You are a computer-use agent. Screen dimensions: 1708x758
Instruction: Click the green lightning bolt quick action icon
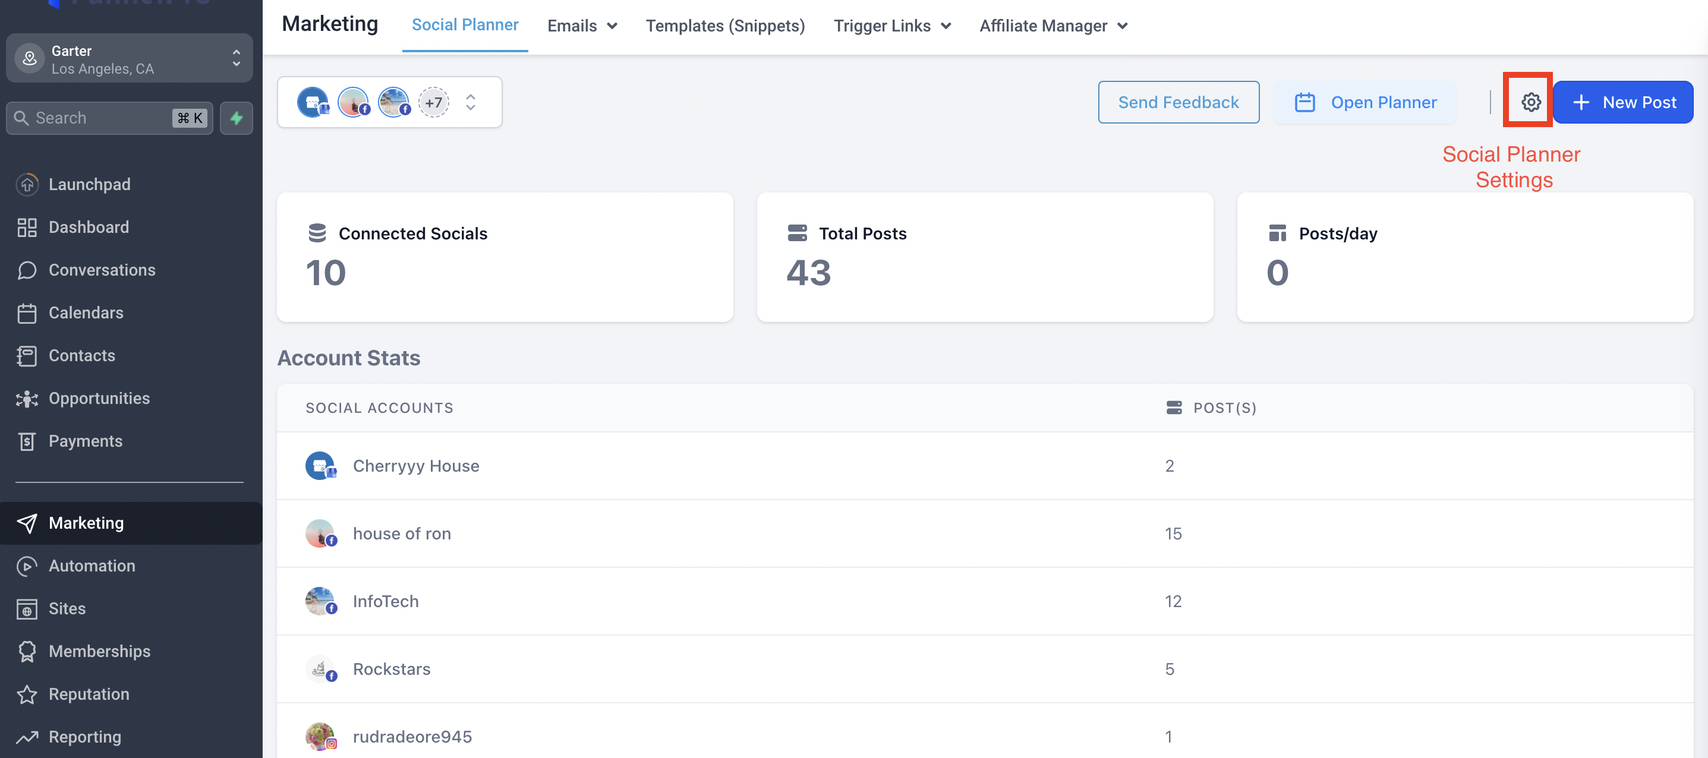coord(236,118)
